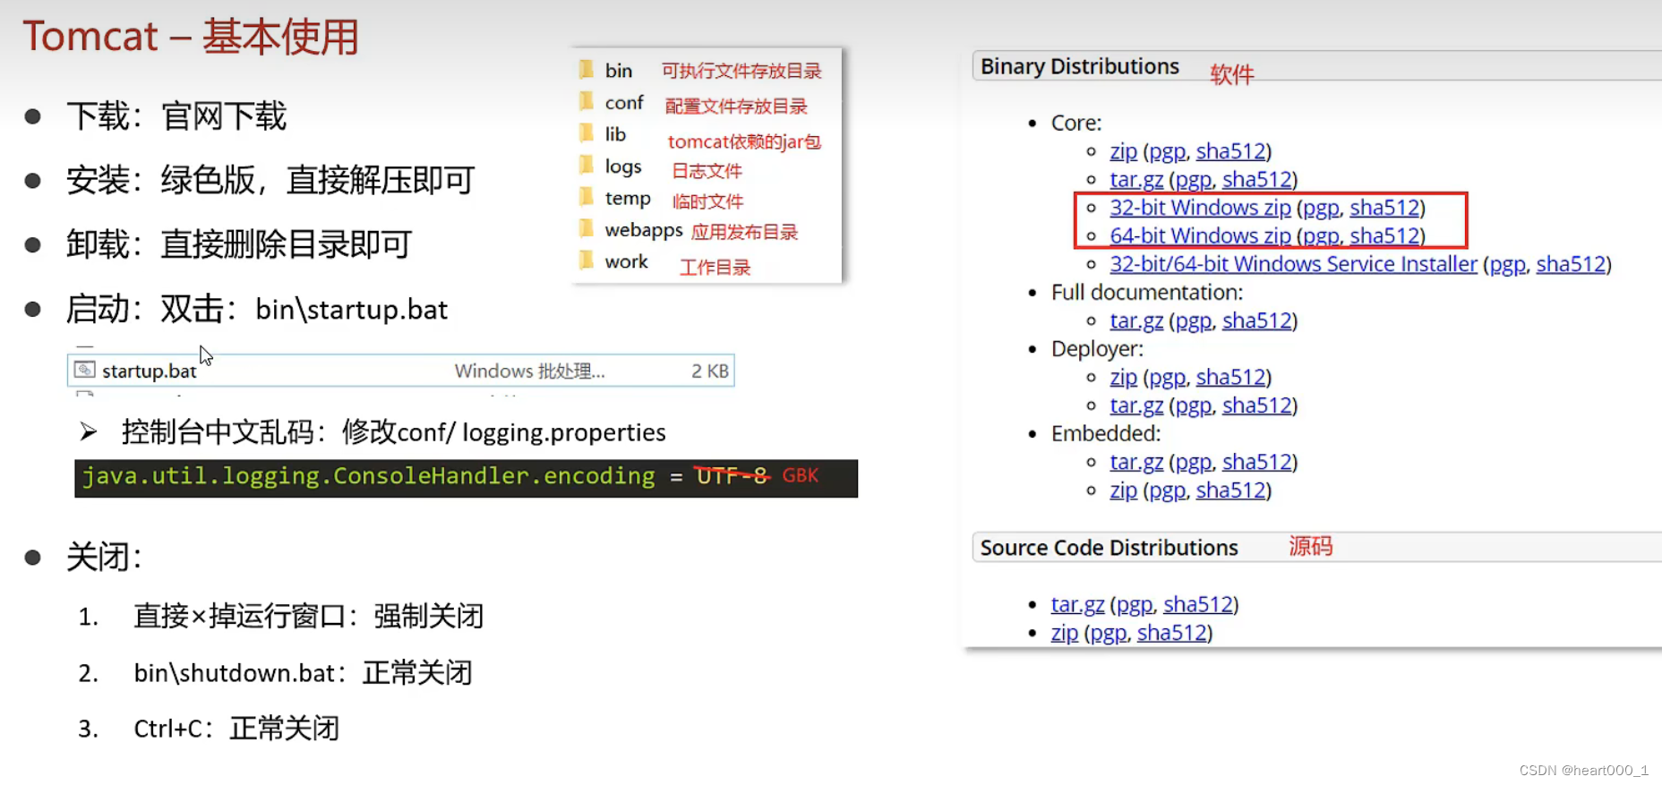Open the Core tar.gz download link
1662x785 pixels.
1136,180
